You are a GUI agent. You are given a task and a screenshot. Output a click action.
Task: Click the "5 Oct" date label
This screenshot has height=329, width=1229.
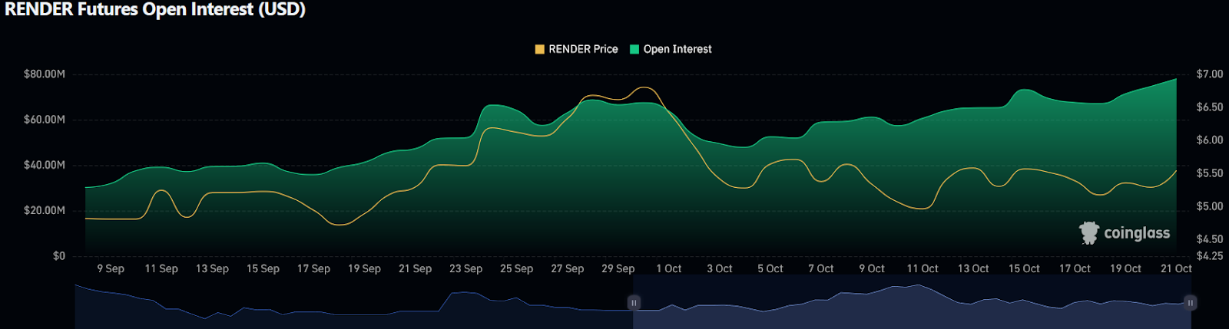(x=770, y=268)
